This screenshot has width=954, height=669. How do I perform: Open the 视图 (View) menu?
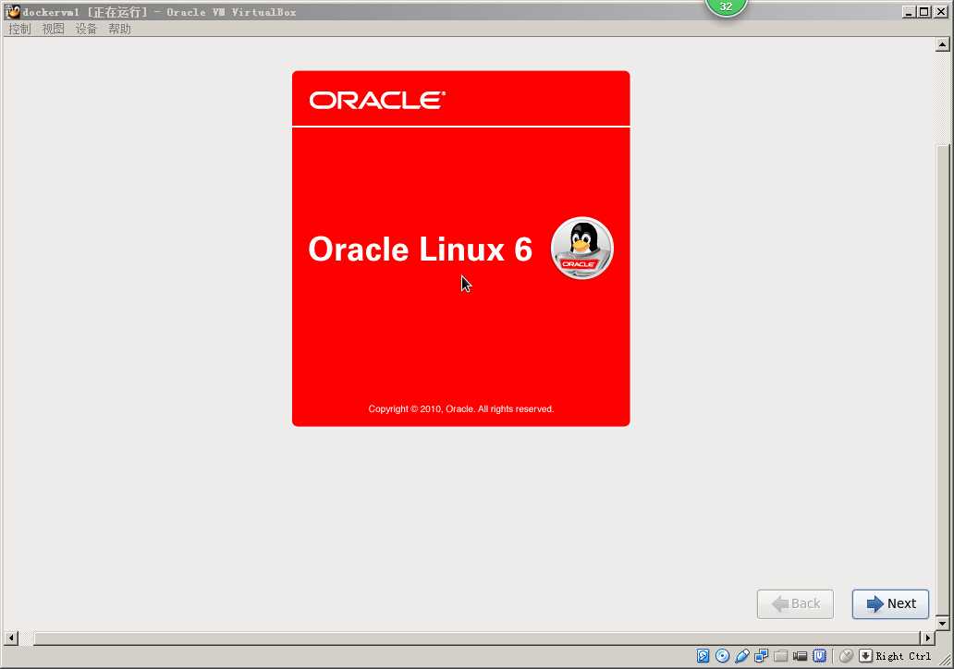(53, 29)
